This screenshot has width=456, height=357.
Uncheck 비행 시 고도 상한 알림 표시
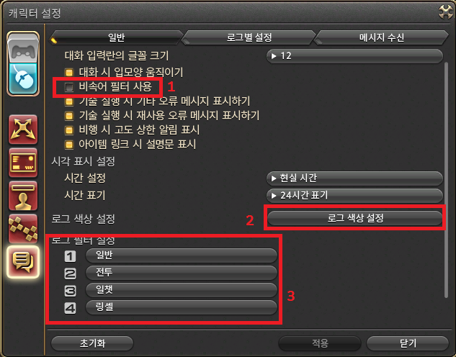pyautogui.click(x=69, y=130)
